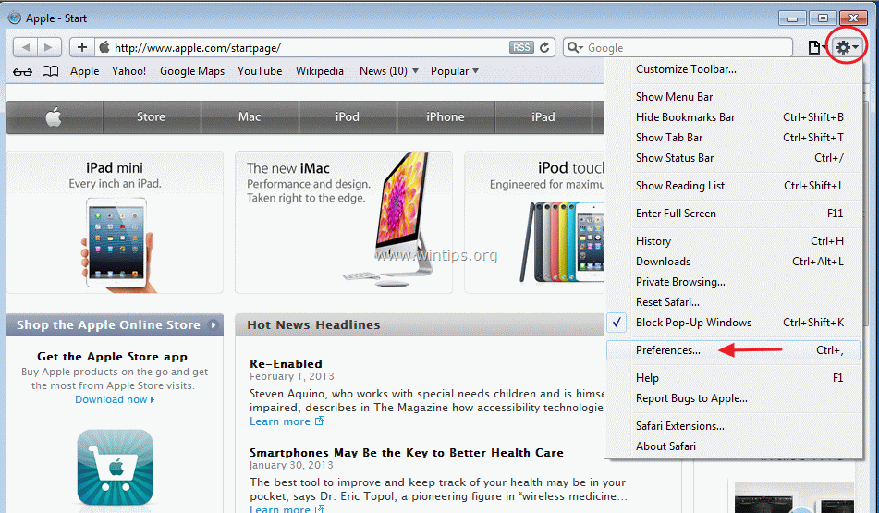Open the Apple bookmark

coord(85,71)
